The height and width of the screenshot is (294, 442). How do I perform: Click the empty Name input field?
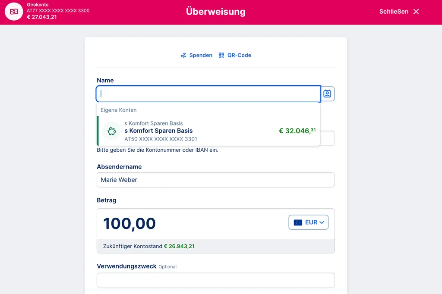pyautogui.click(x=207, y=94)
